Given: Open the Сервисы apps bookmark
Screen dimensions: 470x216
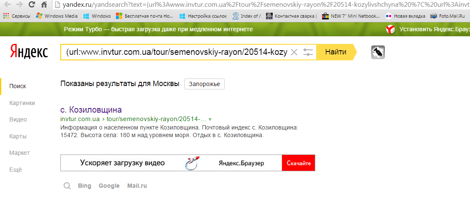Looking at the screenshot, I should [x=17, y=16].
